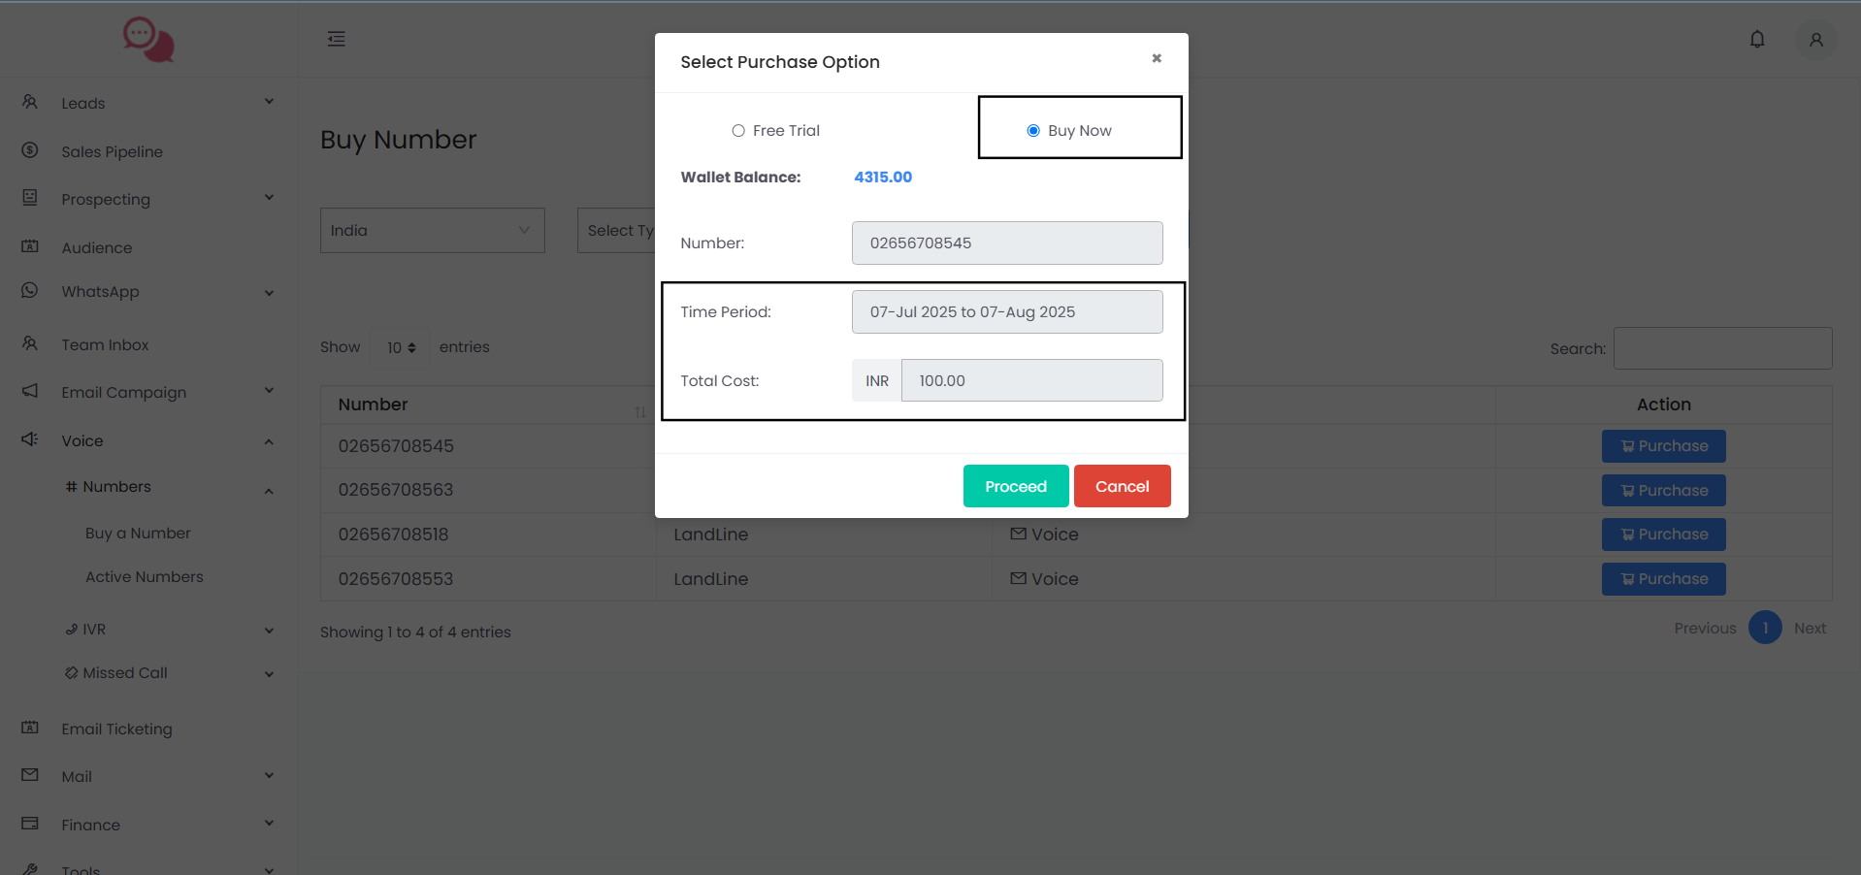Open Active Numbers in the sidebar
This screenshot has width=1861, height=875.
(x=145, y=577)
